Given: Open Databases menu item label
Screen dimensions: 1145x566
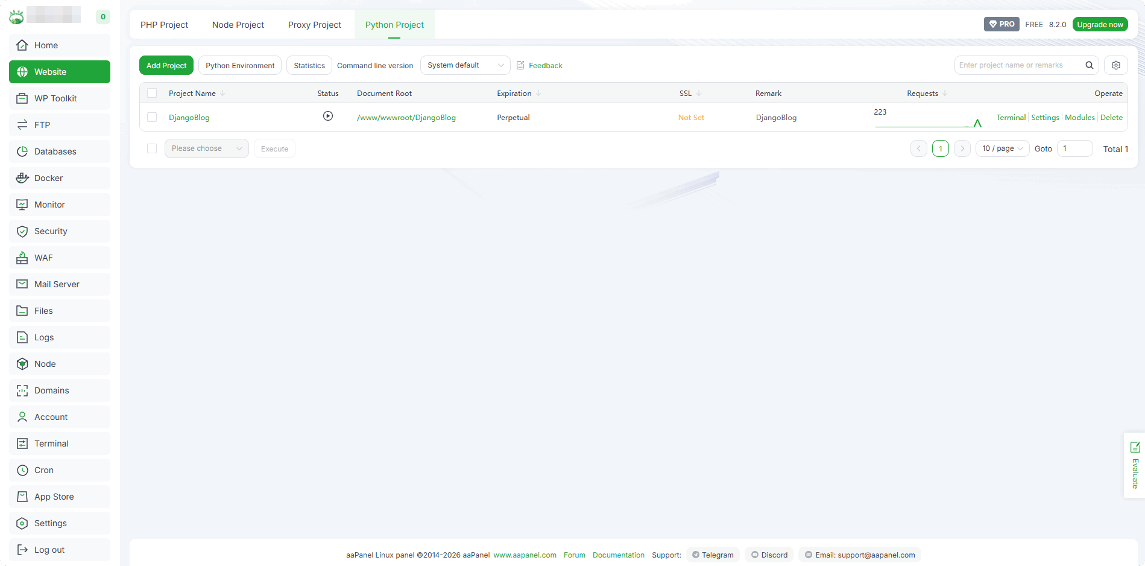Looking at the screenshot, I should (55, 151).
